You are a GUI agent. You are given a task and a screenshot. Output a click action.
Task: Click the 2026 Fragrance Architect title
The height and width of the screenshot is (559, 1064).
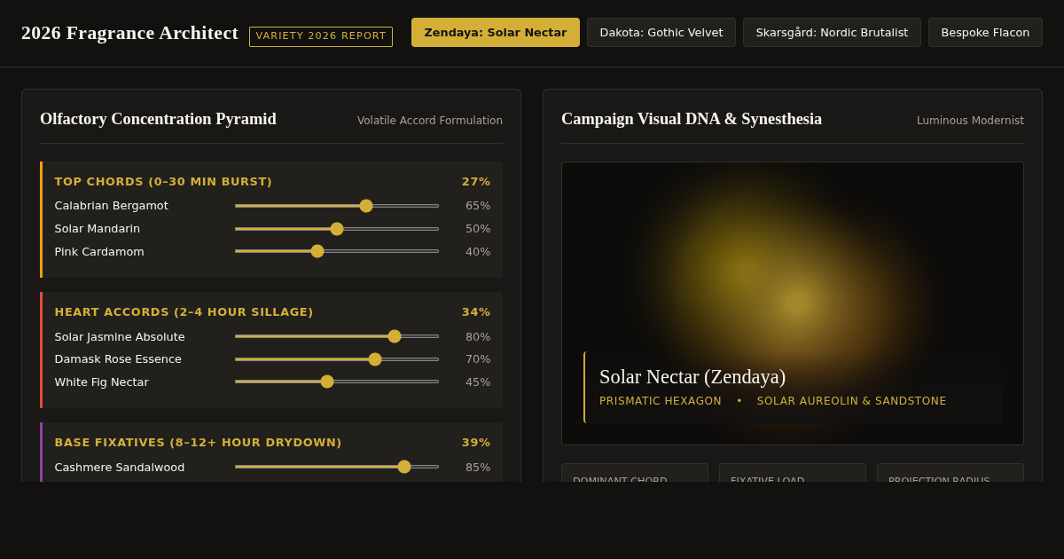coord(129,33)
